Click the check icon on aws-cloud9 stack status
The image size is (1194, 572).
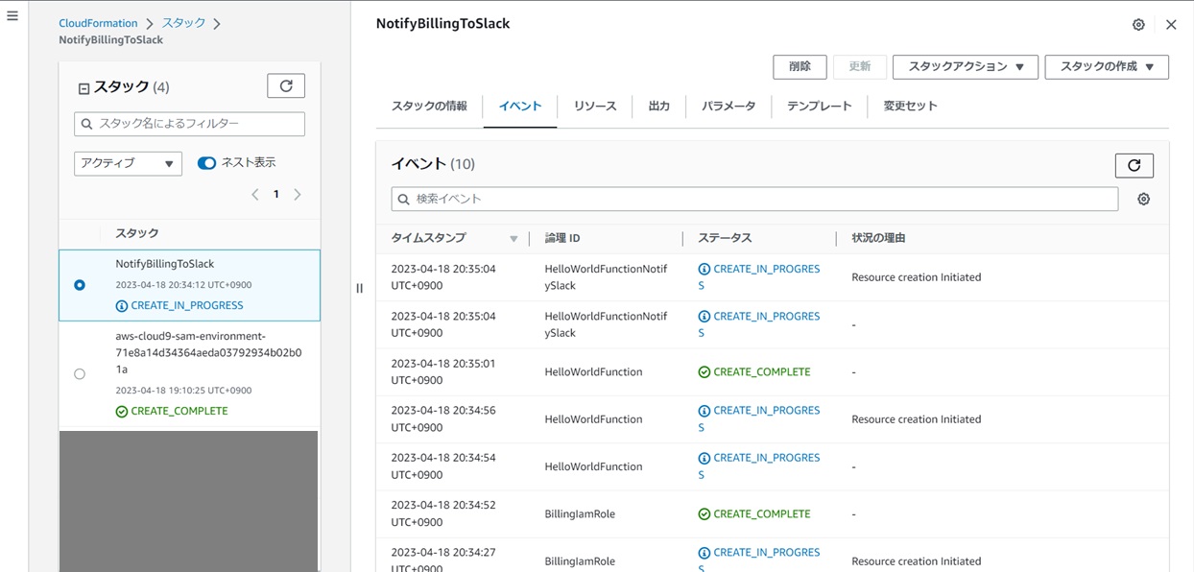[x=122, y=412]
